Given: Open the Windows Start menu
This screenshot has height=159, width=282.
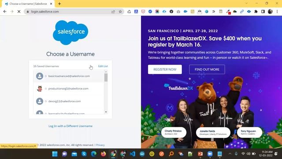Looking at the screenshot, I should [x=55, y=154].
